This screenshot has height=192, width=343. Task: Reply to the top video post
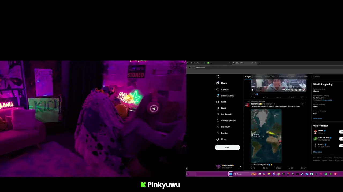(253, 97)
